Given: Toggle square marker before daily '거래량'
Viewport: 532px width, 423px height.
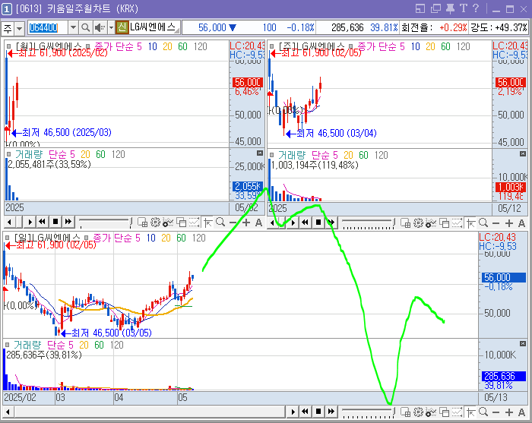Looking at the screenshot, I should (x=7, y=345).
